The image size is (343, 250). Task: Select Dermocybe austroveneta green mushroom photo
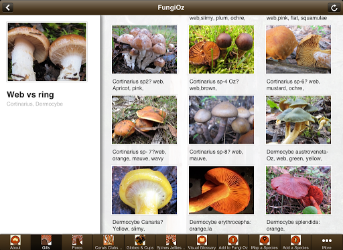click(x=298, y=120)
